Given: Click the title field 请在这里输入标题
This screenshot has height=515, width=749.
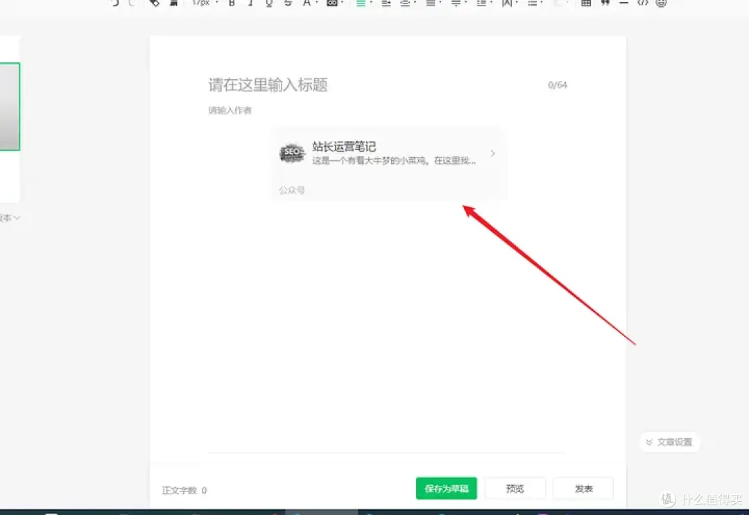Looking at the screenshot, I should [268, 85].
